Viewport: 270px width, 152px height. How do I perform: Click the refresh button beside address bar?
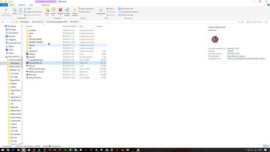tap(242, 22)
